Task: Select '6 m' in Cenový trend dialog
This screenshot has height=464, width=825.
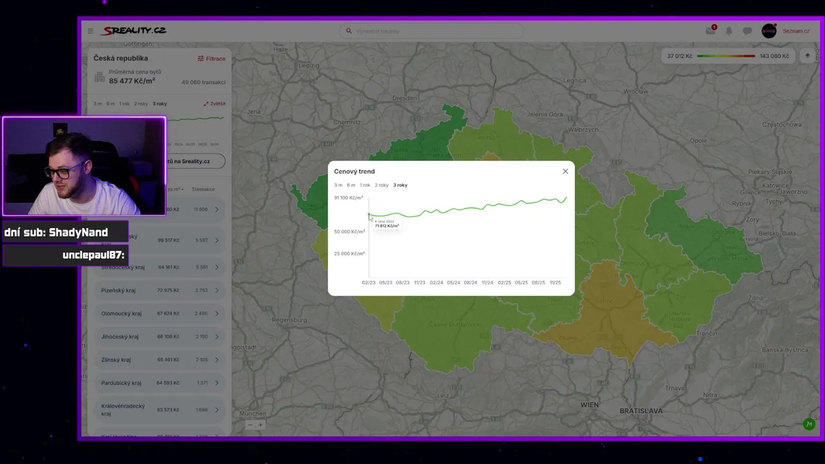Action: pyautogui.click(x=351, y=185)
